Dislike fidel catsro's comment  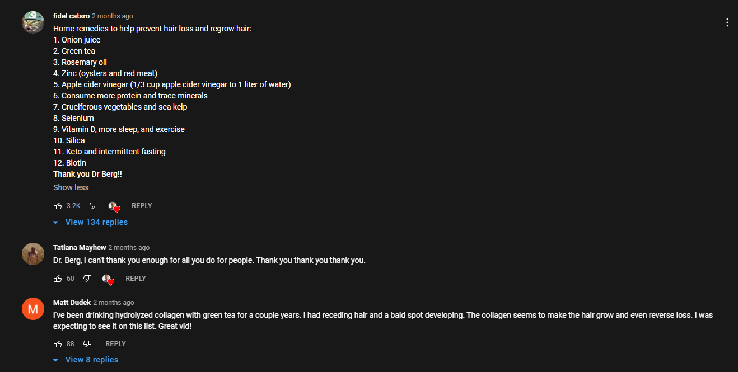tap(94, 206)
